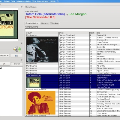Click 'The Sidewinder' album name cell in listing
Screen dimensions: 120x120
(x=34, y=76)
